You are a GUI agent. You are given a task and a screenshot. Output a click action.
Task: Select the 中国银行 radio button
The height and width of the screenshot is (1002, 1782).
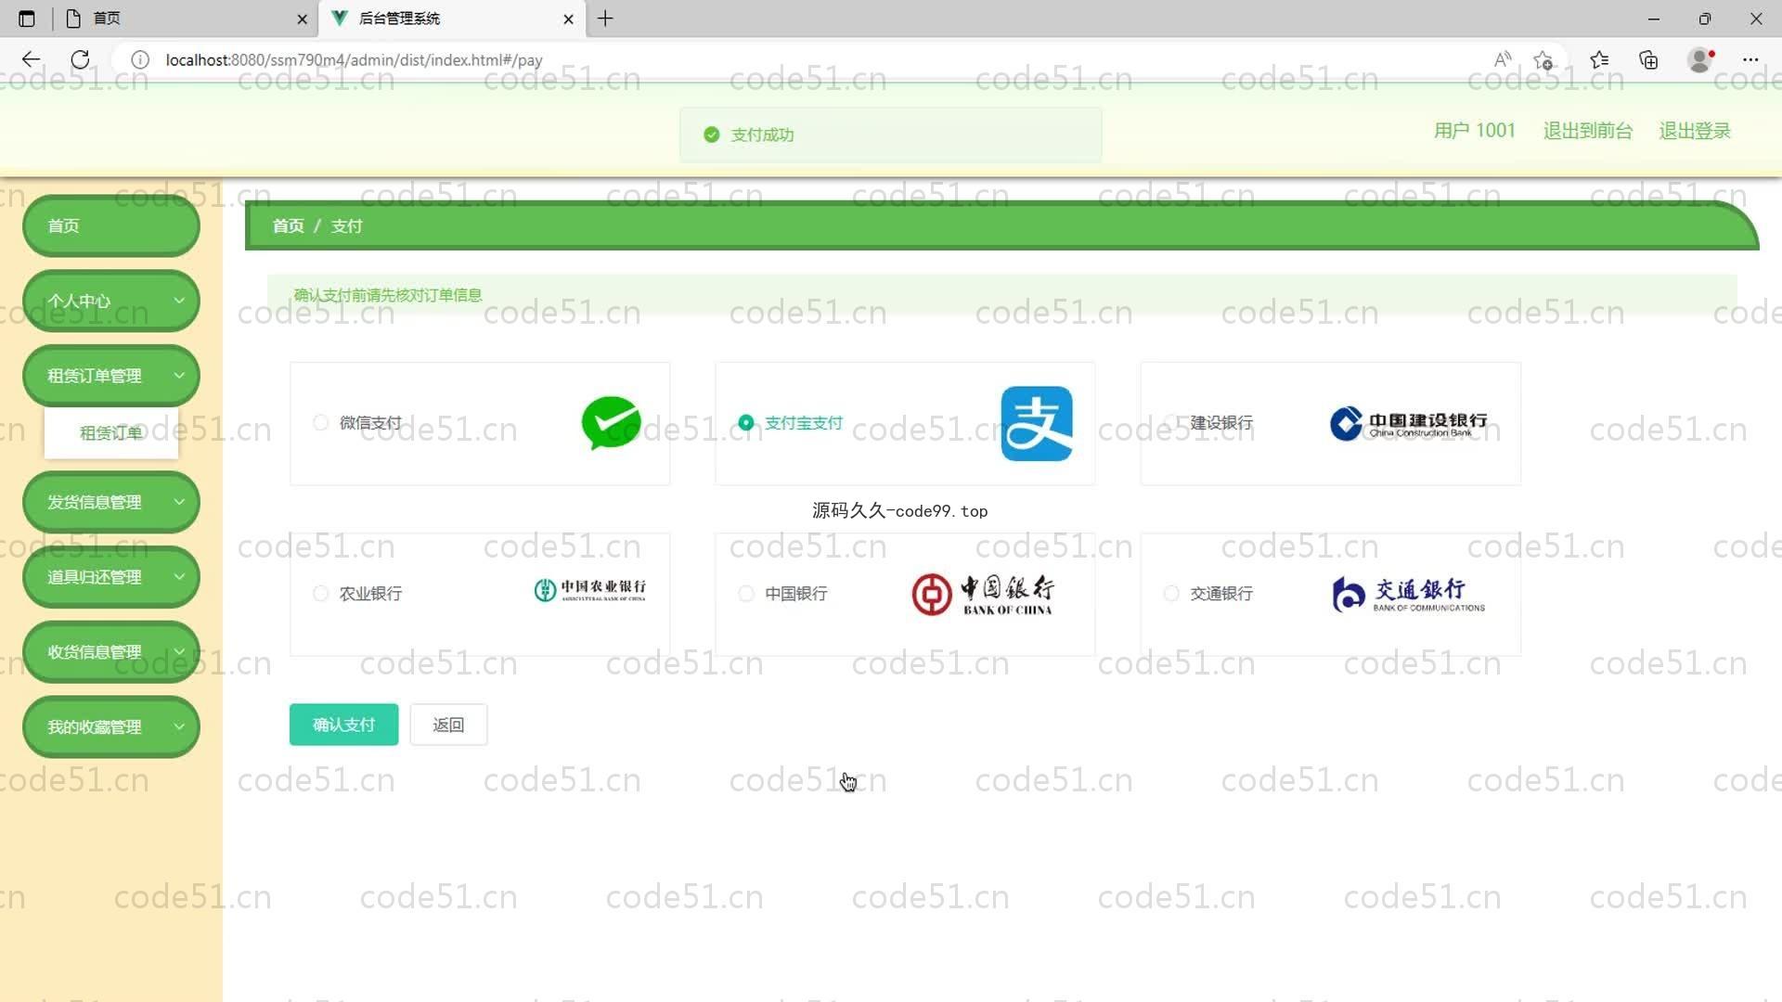tap(746, 594)
